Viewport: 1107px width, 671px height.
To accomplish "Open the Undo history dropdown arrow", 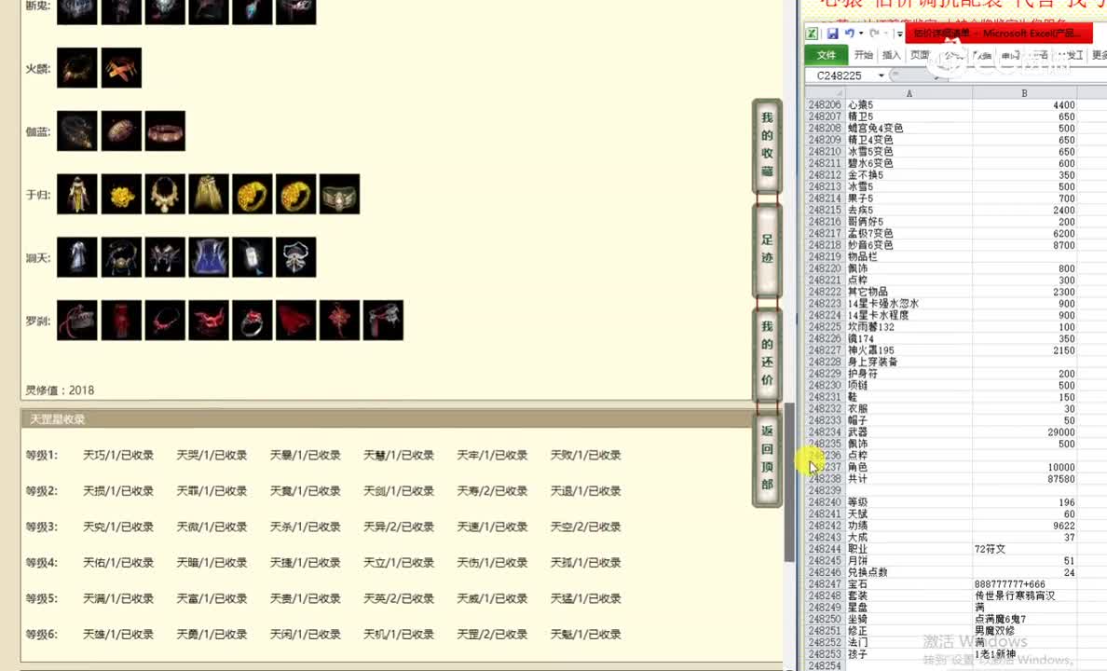I will pyautogui.click(x=861, y=34).
